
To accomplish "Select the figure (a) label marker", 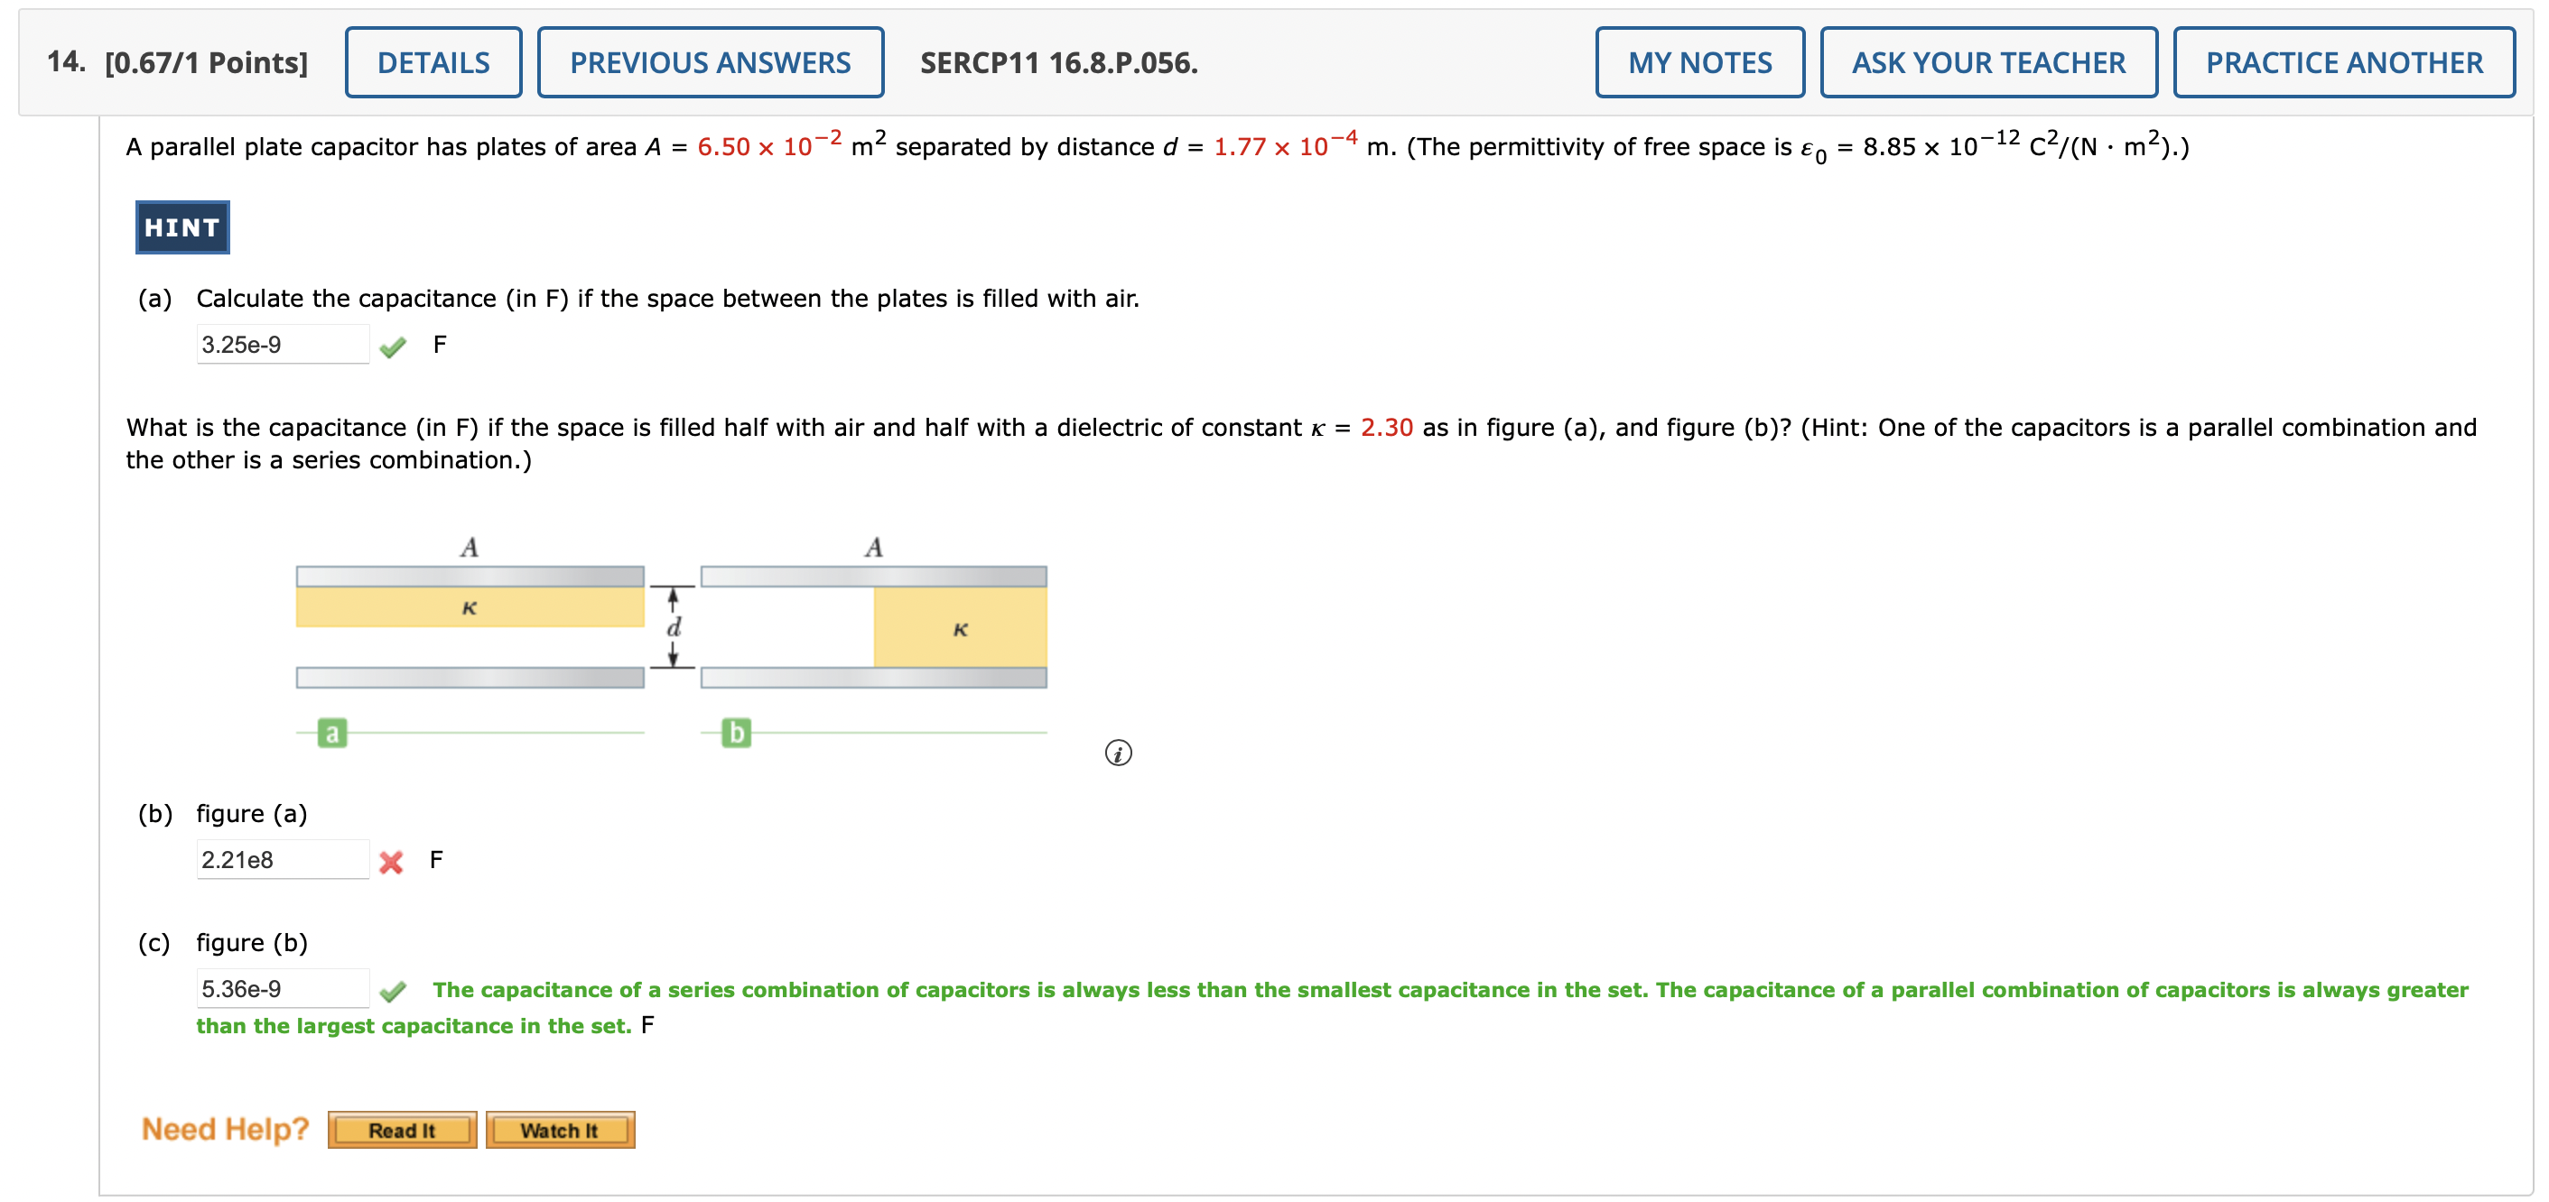I will (x=331, y=732).
